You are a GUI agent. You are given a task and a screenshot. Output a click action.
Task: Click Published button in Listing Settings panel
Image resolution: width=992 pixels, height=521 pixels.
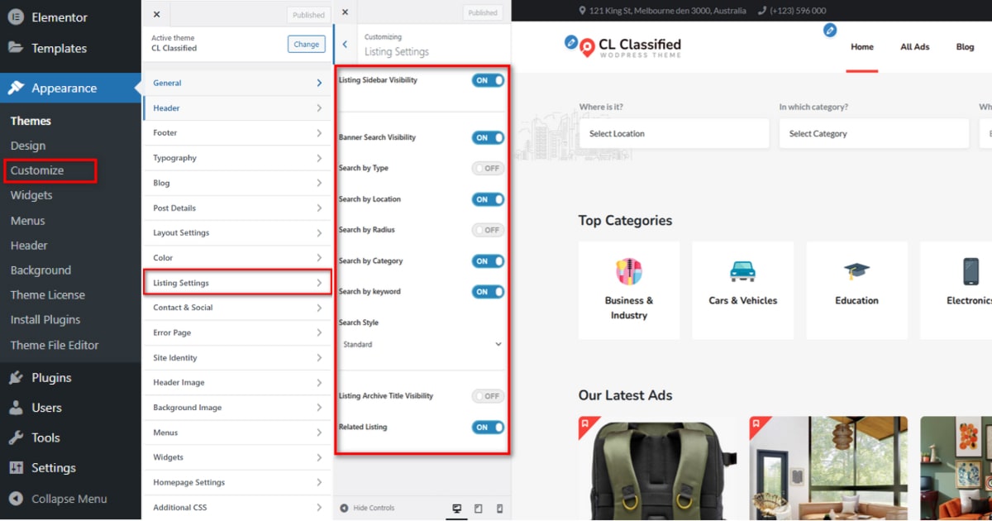pyautogui.click(x=482, y=12)
